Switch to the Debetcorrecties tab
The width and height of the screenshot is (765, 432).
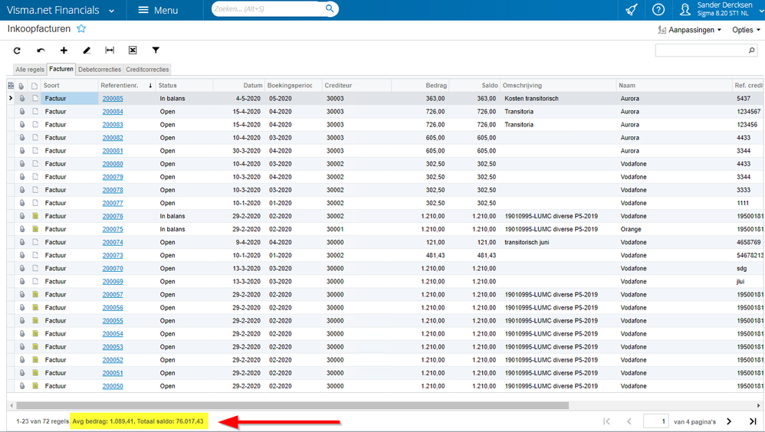click(100, 70)
